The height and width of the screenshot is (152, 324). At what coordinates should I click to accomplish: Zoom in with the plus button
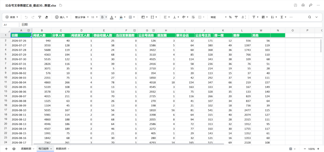pos(318,149)
